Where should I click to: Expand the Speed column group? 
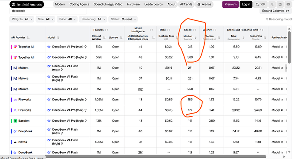195,30
